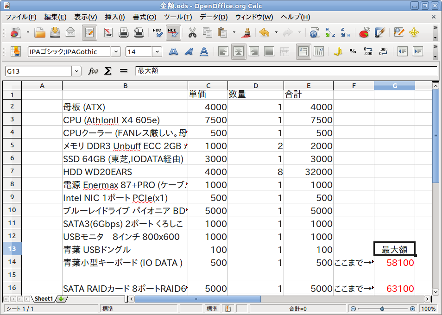
Task: Click the formula input line containing 最大額
Action: tap(286, 71)
